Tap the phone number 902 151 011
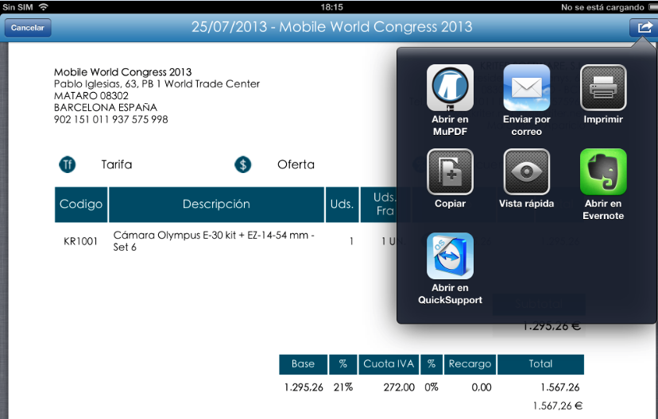The height and width of the screenshot is (419, 658). [110, 119]
